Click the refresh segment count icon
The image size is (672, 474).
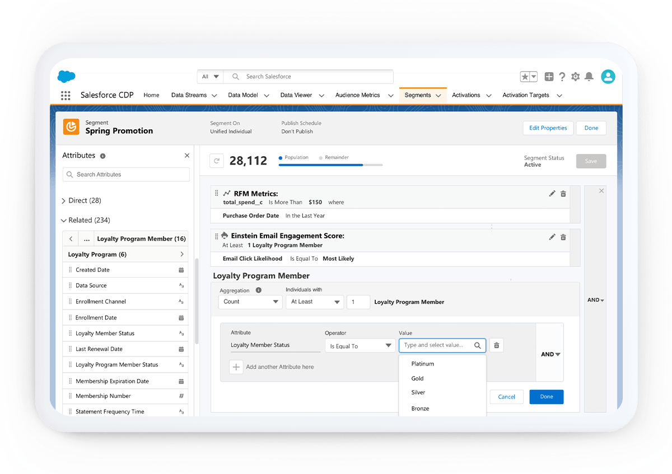pyautogui.click(x=217, y=161)
